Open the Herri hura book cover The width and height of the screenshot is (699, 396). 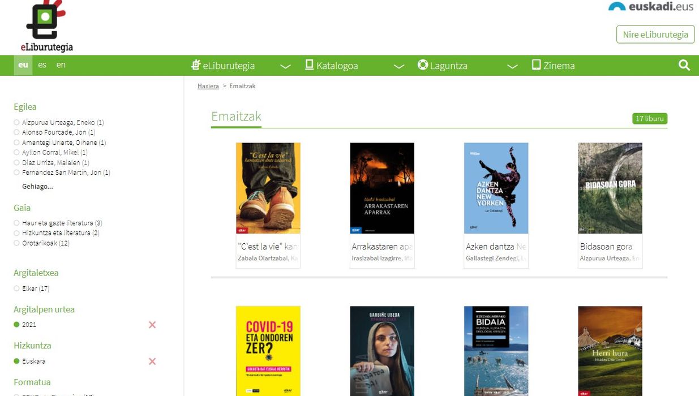[610, 351]
